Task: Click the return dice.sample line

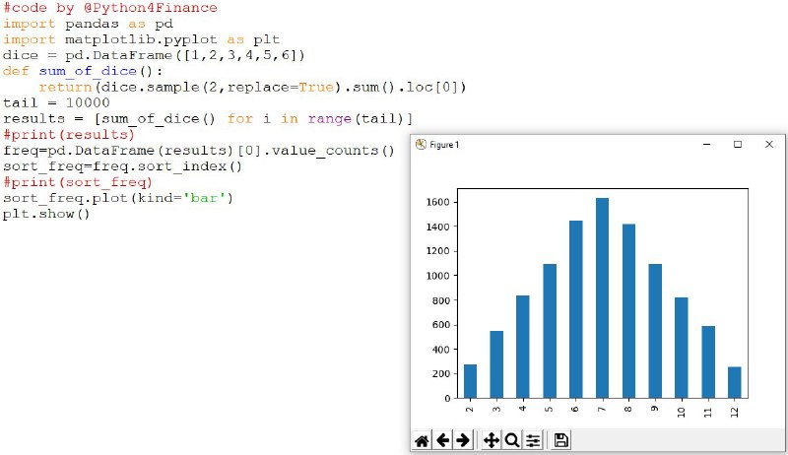Action: pos(253,87)
